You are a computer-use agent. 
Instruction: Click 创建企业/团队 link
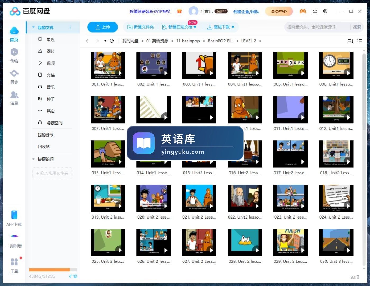[246, 12]
